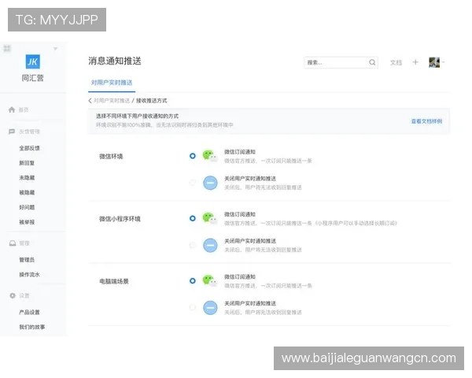The height and width of the screenshot is (378, 472).
Task: Select 微信订阅通知 radio under 电脑端场景
Action: click(x=193, y=280)
